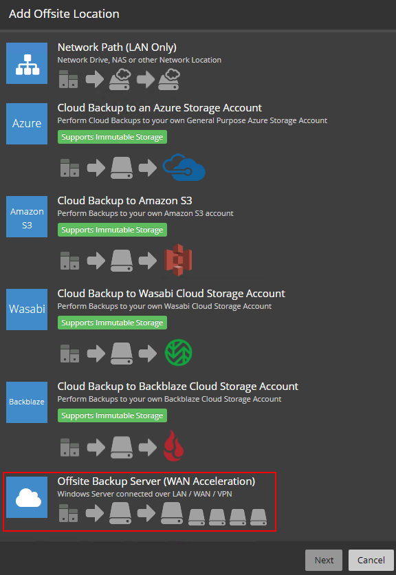Click Supports Immutable Storage badge under Azure
The height and width of the screenshot is (575, 396).
click(112, 137)
